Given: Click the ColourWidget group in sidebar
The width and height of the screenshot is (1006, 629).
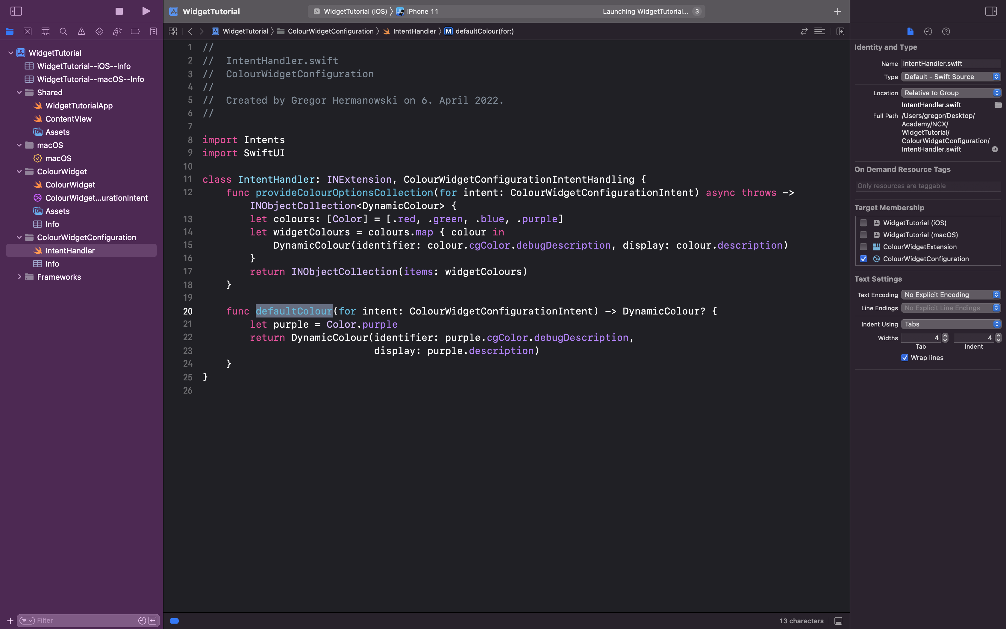Looking at the screenshot, I should (x=62, y=171).
